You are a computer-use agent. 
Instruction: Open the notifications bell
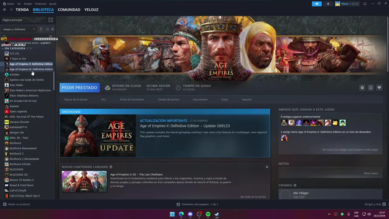pyautogui.click(x=328, y=4)
